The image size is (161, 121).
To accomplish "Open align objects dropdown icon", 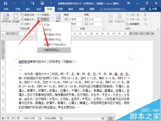I will pyautogui.click(x=147, y=15).
